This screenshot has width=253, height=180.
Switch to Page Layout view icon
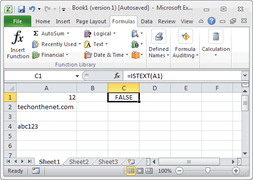click(x=140, y=171)
